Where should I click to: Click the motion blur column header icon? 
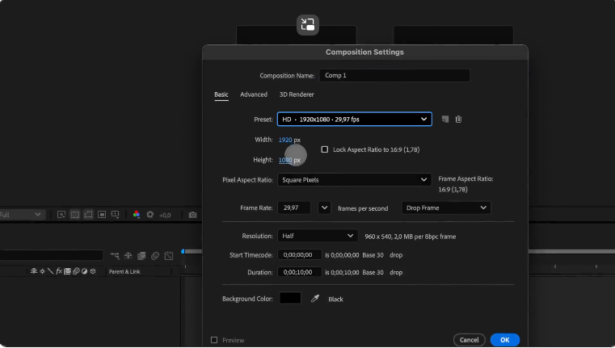pyautogui.click(x=76, y=271)
